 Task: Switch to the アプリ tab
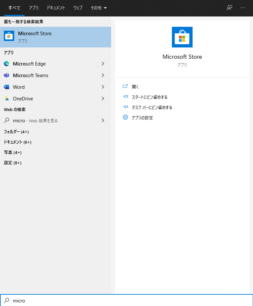click(34, 8)
